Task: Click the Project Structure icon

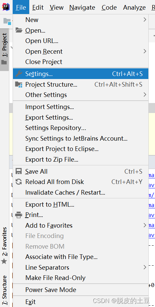Action: click(19, 84)
